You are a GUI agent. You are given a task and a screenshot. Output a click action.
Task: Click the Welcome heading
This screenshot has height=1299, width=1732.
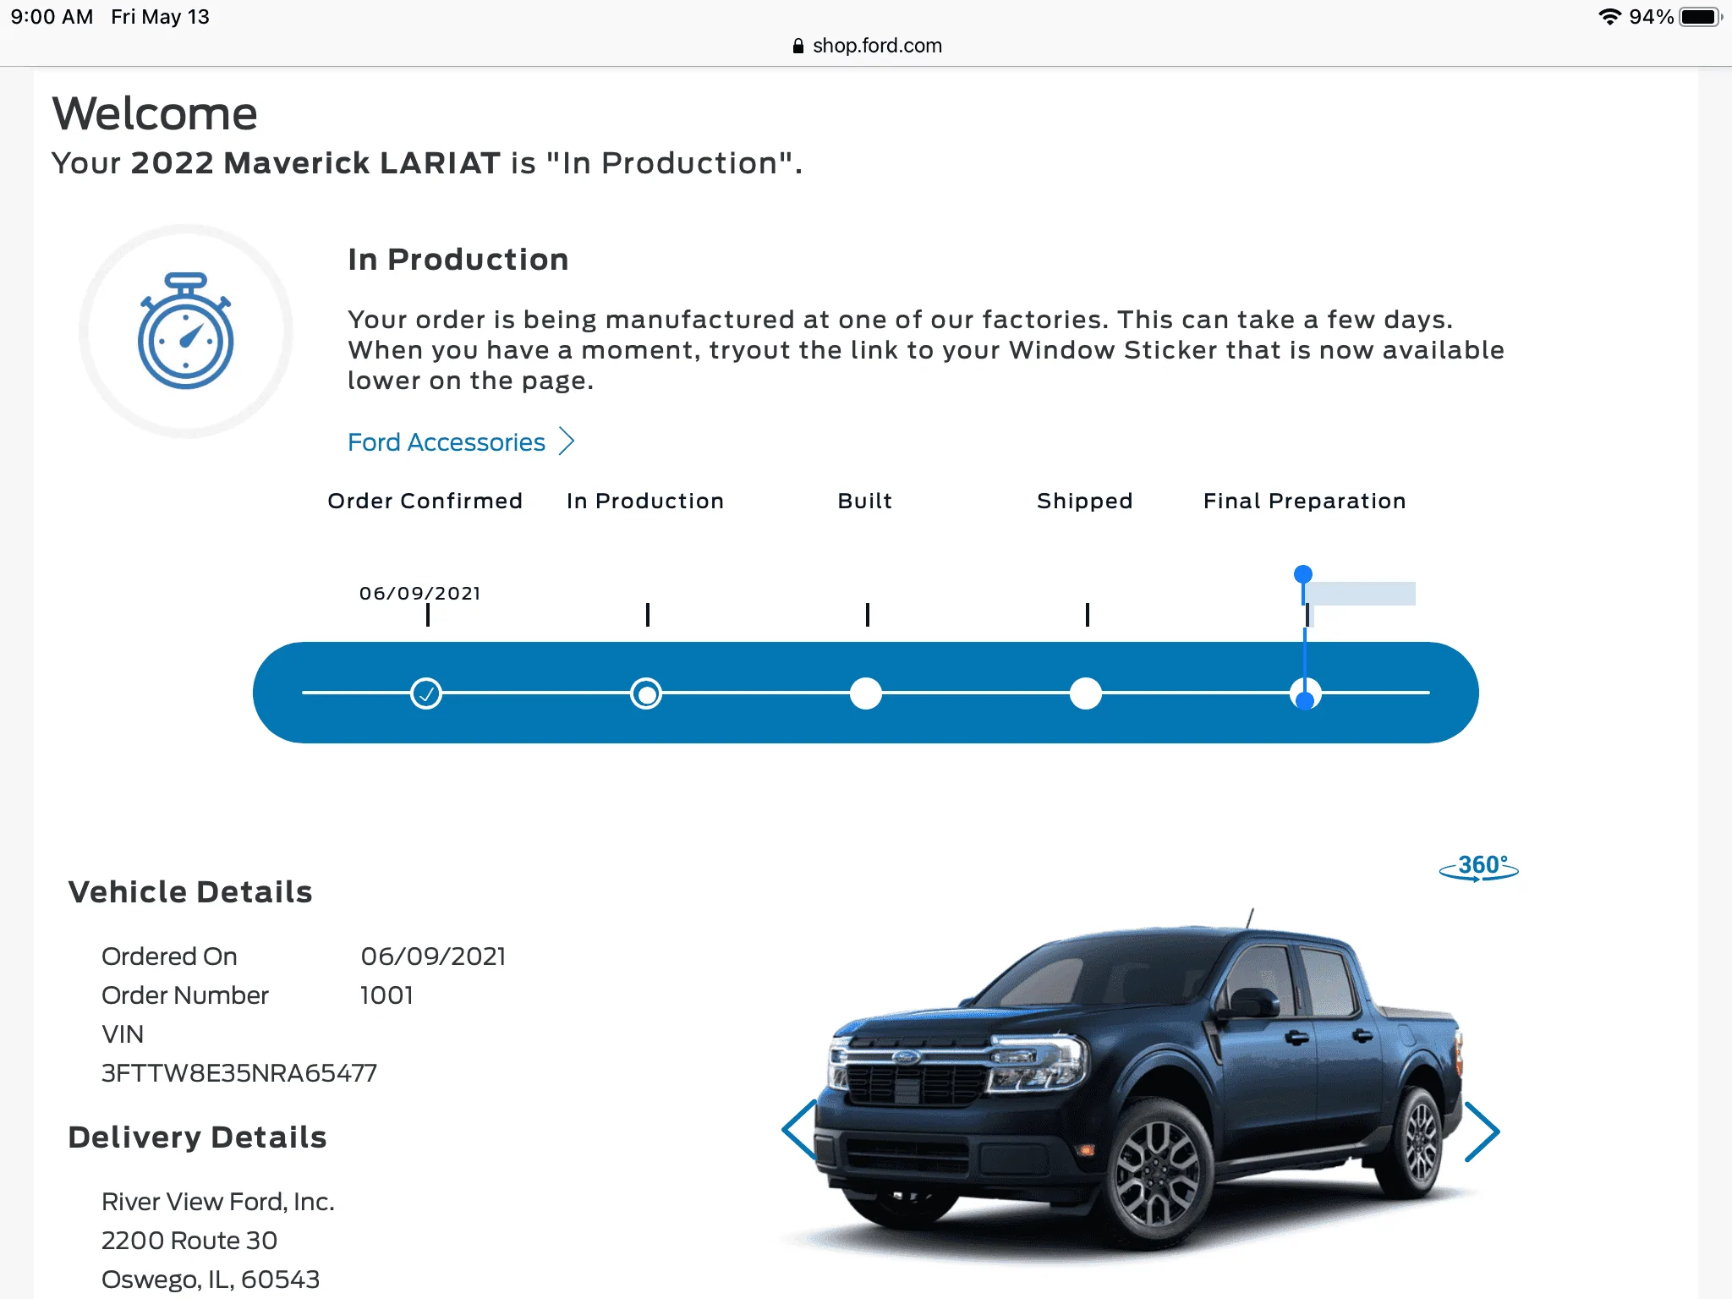pos(155,113)
